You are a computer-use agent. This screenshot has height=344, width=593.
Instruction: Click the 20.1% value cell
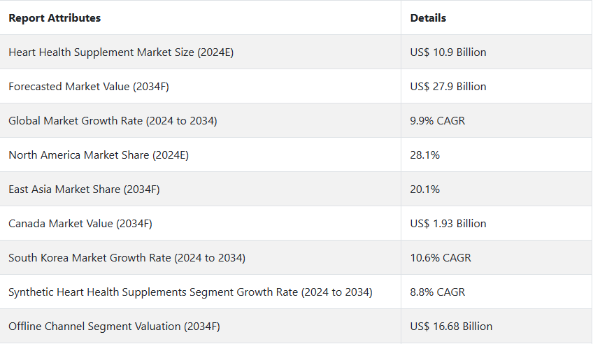(x=424, y=189)
